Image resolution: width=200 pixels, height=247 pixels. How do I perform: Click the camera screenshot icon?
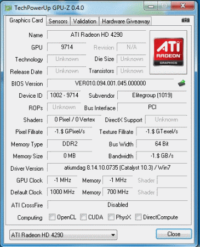pyautogui.click(x=185, y=20)
